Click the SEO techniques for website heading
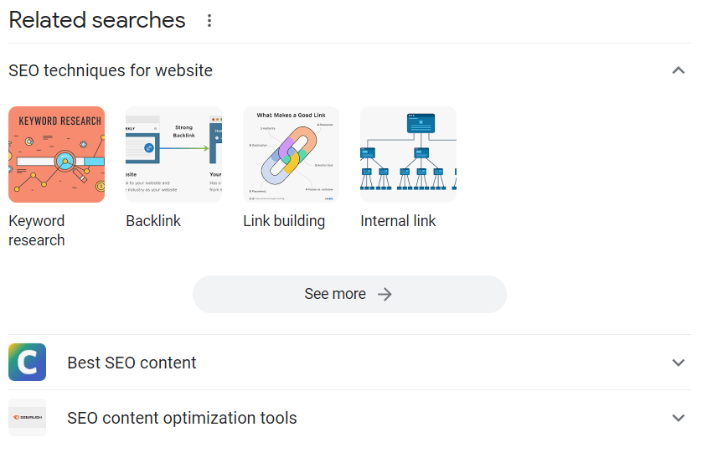The width and height of the screenshot is (702, 453). point(111,70)
